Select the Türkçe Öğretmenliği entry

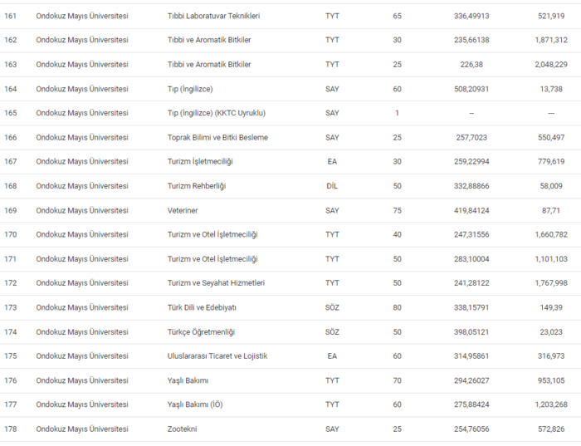(201, 332)
